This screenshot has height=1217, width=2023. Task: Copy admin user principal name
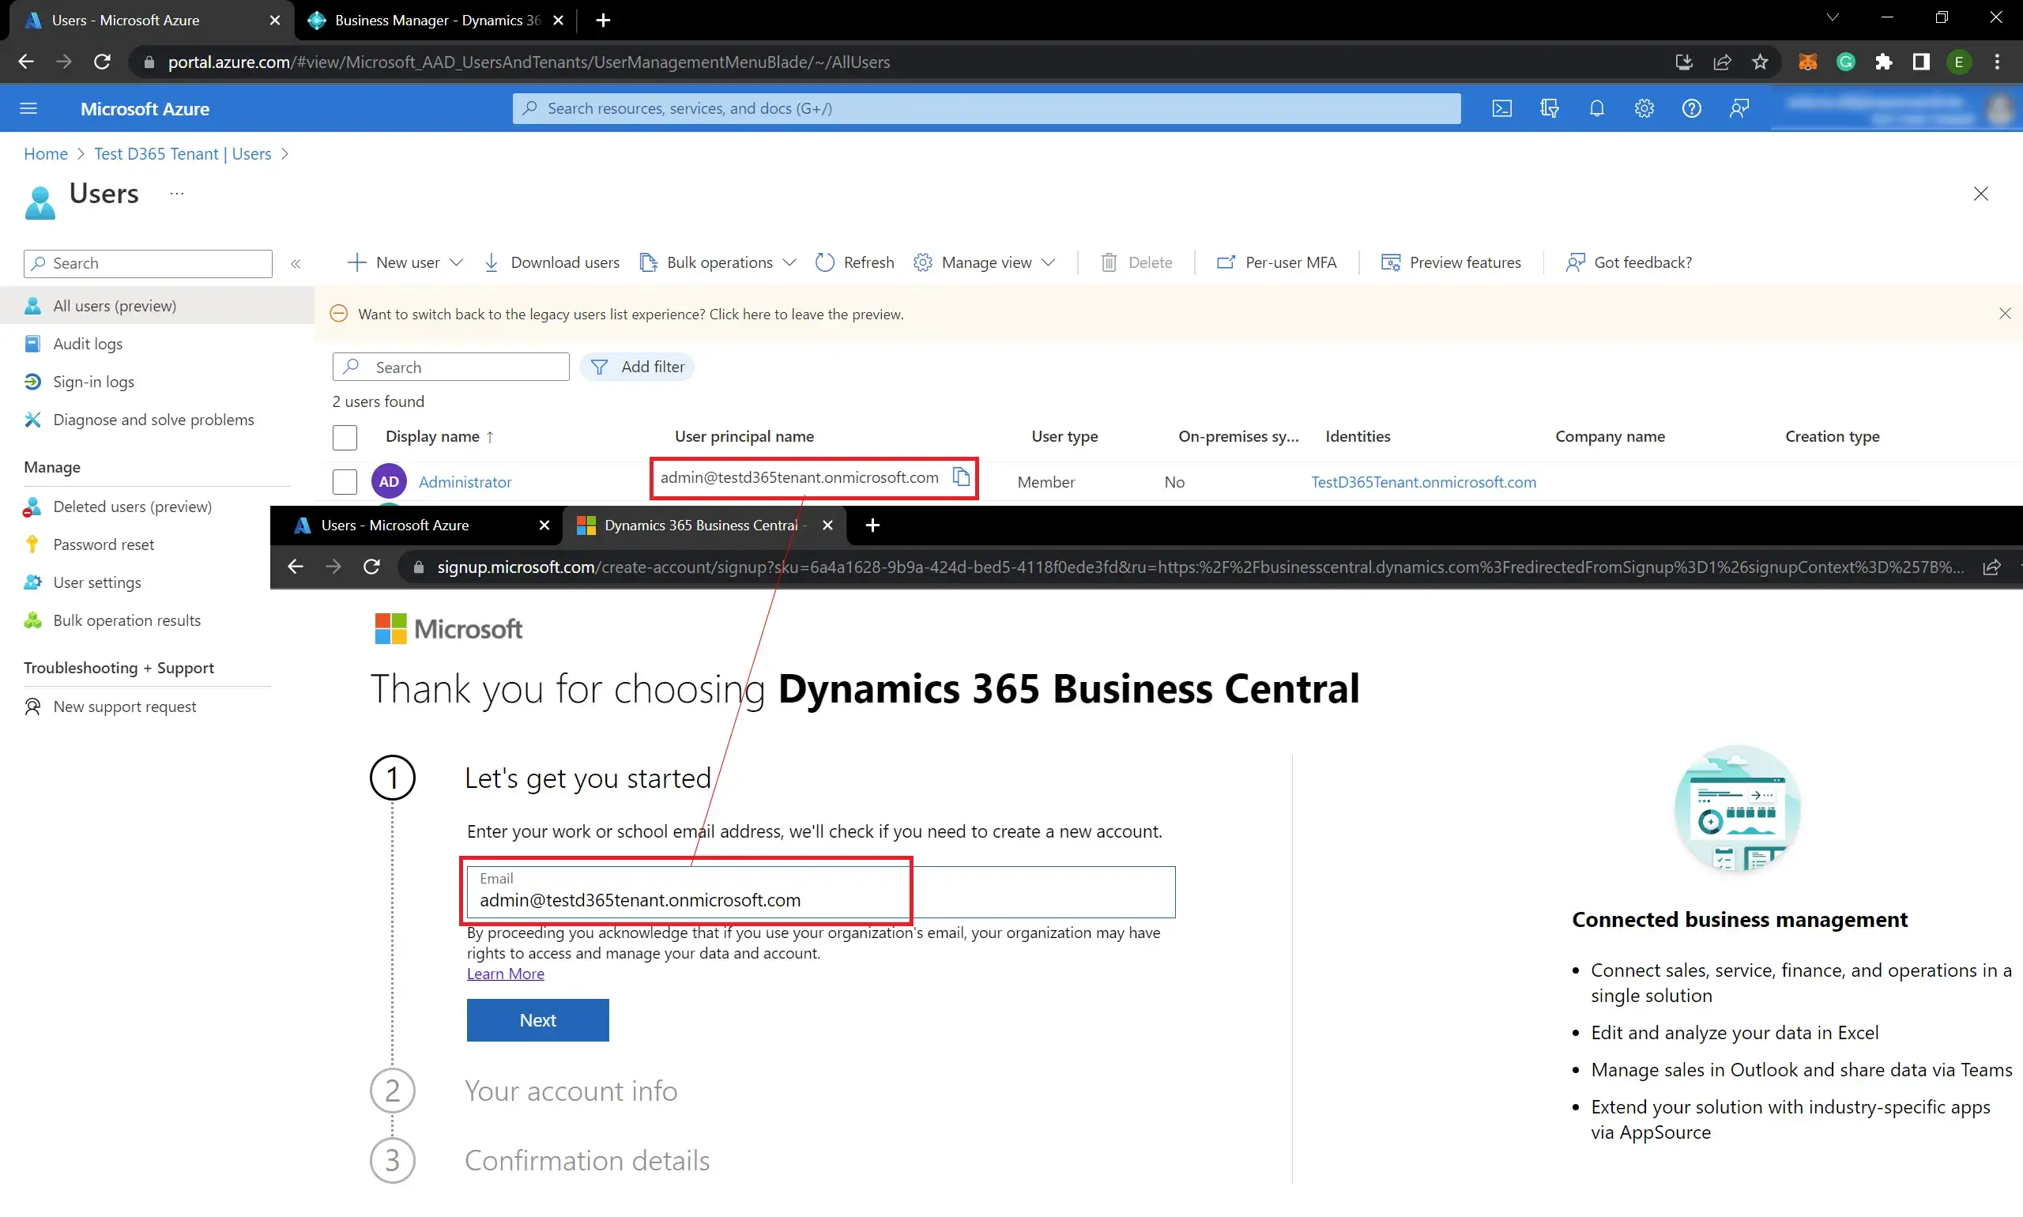(961, 477)
